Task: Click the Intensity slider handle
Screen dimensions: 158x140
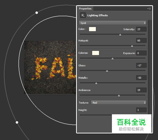Action: (x=120, y=35)
